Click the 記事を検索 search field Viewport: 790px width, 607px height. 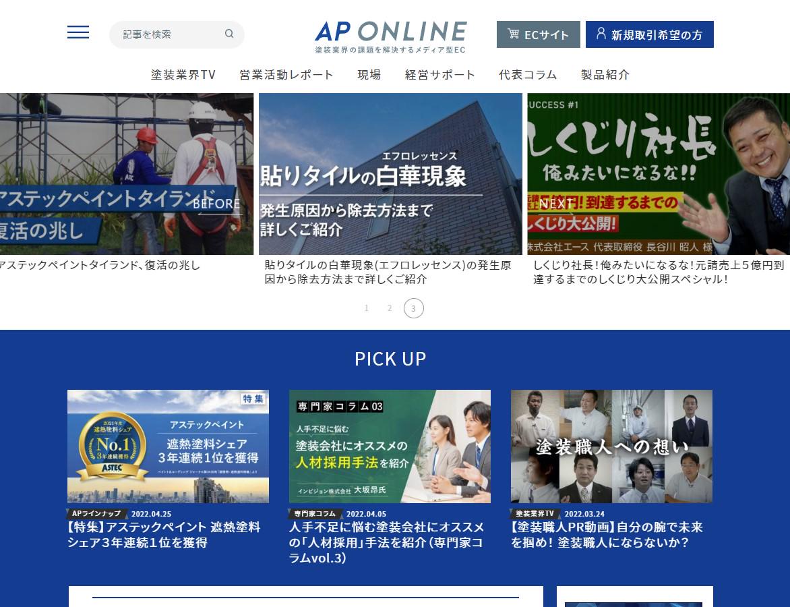(x=169, y=34)
